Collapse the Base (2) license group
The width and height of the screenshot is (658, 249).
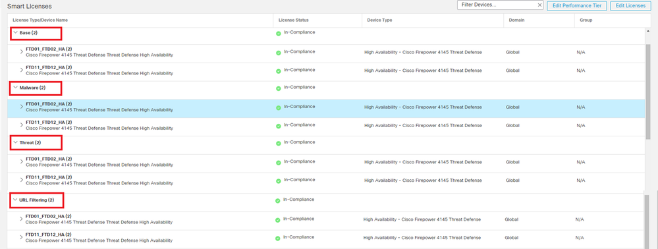pyautogui.click(x=16, y=32)
